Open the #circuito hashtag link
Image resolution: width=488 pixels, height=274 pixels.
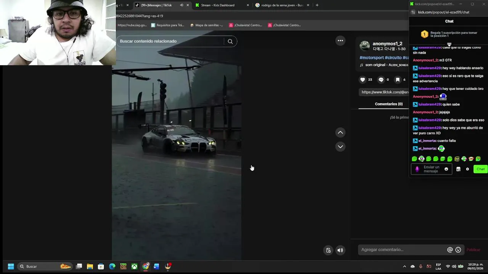pyautogui.click(x=393, y=58)
